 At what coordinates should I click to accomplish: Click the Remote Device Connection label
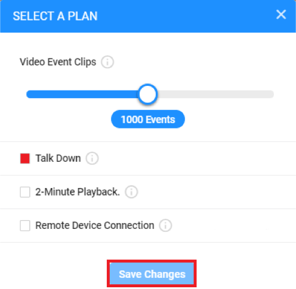[95, 225]
